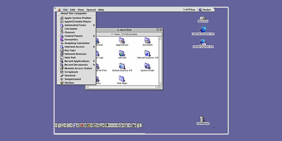The height and width of the screenshot is (141, 282).
Task: Click the 3:40 PM menu bar clock
Action: click(x=189, y=10)
